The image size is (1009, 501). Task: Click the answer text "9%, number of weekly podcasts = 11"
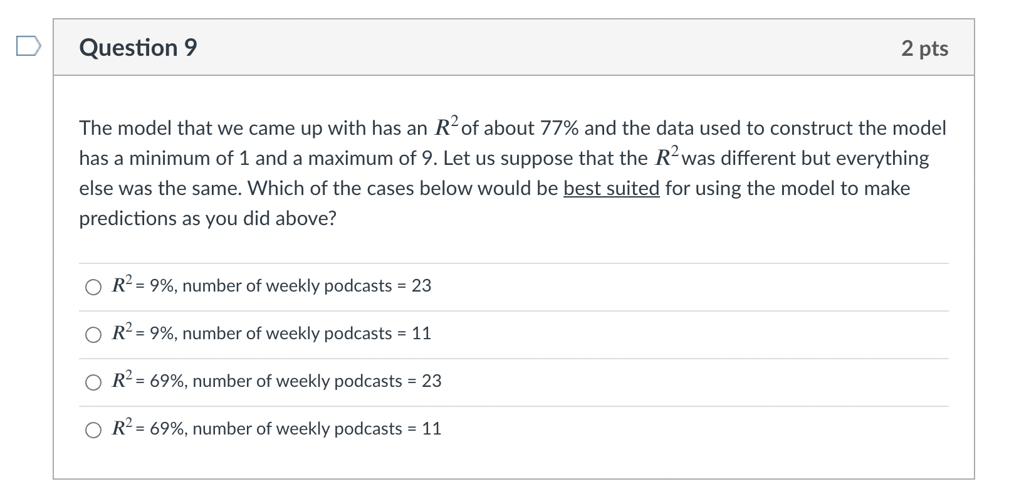(x=290, y=334)
